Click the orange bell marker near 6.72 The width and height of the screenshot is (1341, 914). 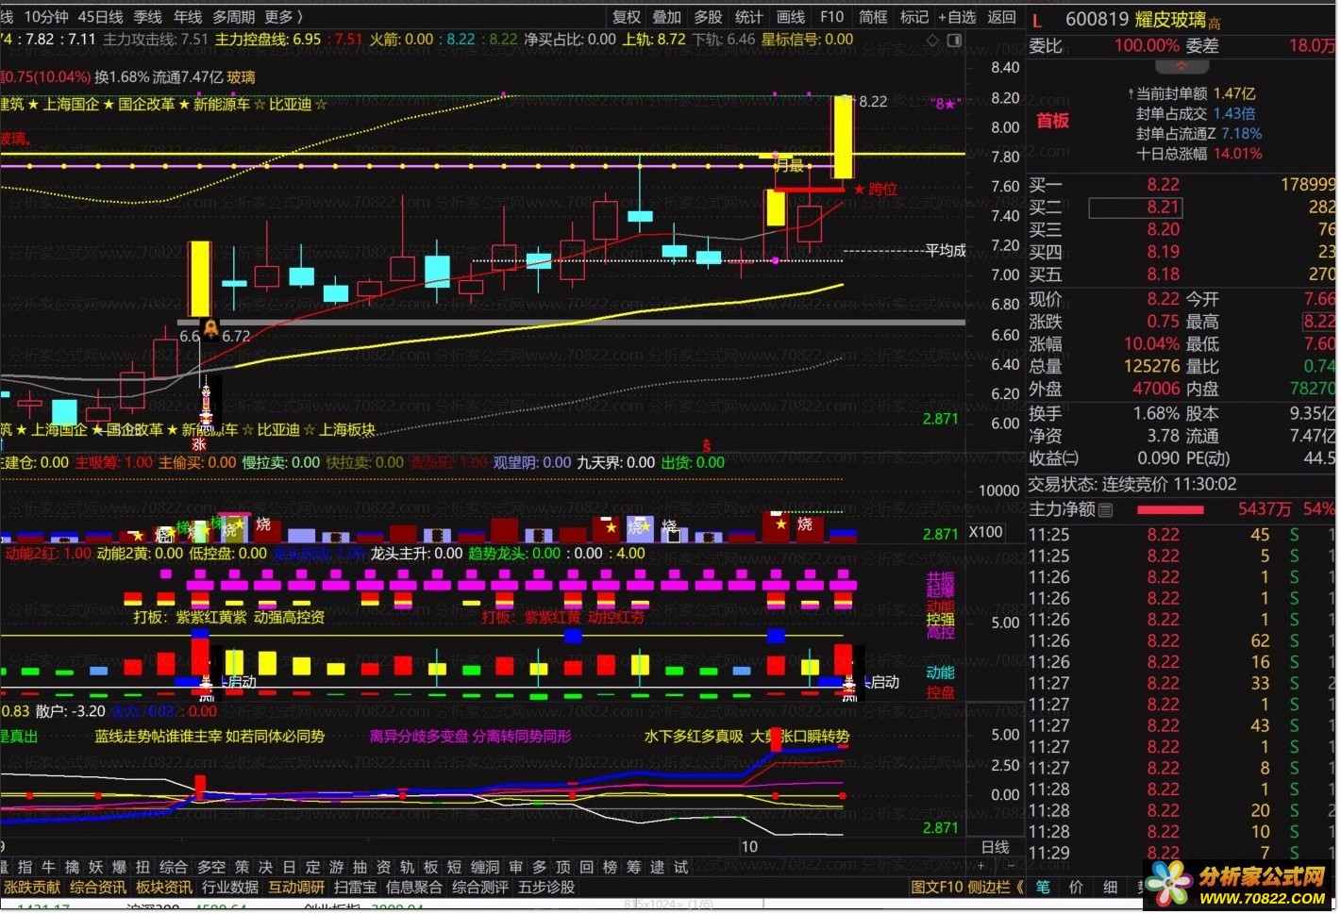pyautogui.click(x=211, y=328)
